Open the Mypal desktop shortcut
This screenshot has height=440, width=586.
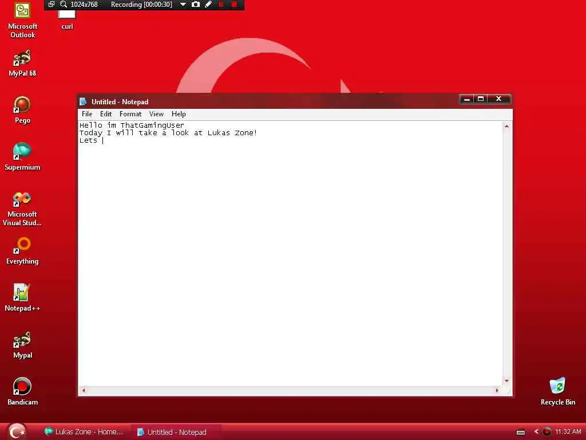pos(22,345)
